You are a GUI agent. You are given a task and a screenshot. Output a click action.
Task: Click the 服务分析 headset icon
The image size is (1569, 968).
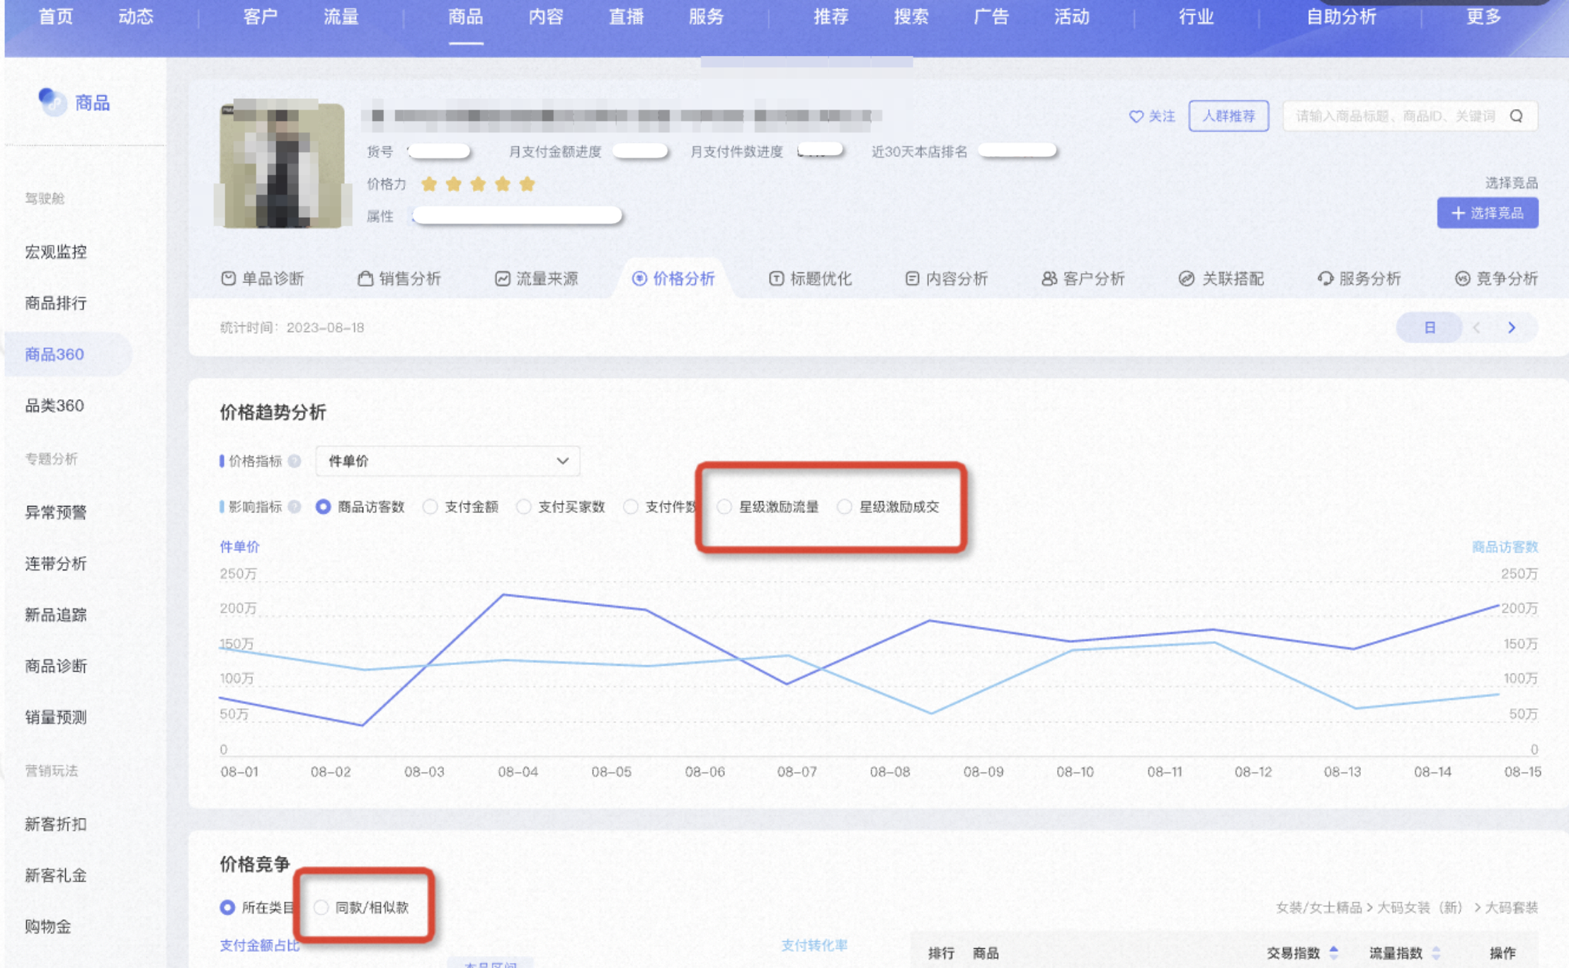pos(1325,278)
